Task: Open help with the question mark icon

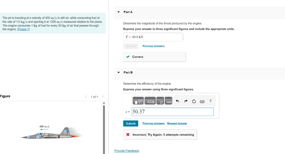Action: [210, 101]
